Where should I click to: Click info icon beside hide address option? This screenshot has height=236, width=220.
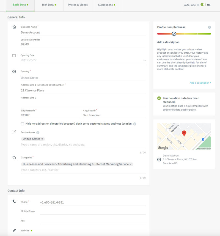pyautogui.click(x=135, y=124)
